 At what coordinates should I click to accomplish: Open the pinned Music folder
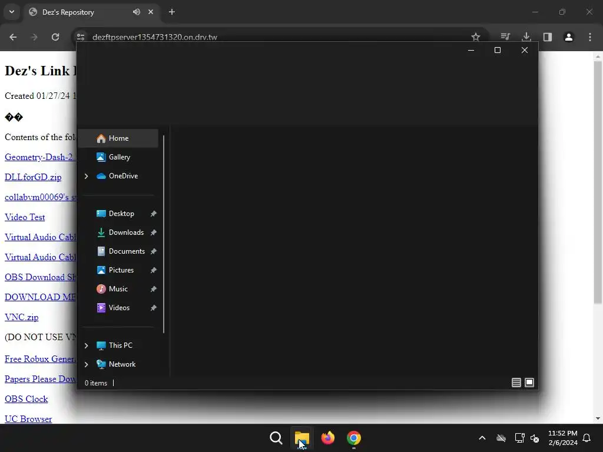click(x=118, y=289)
